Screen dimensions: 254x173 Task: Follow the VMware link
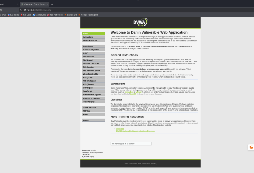click(139, 92)
